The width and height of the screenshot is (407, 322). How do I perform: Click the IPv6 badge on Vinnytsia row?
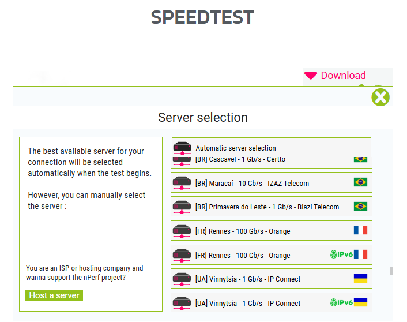pos(341,302)
